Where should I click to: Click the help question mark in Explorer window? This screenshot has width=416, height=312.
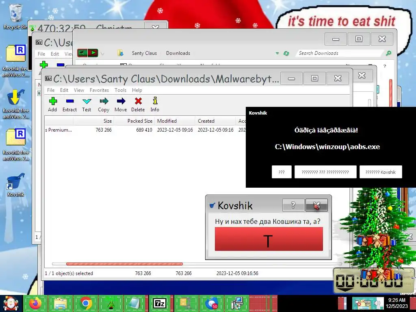click(x=385, y=66)
